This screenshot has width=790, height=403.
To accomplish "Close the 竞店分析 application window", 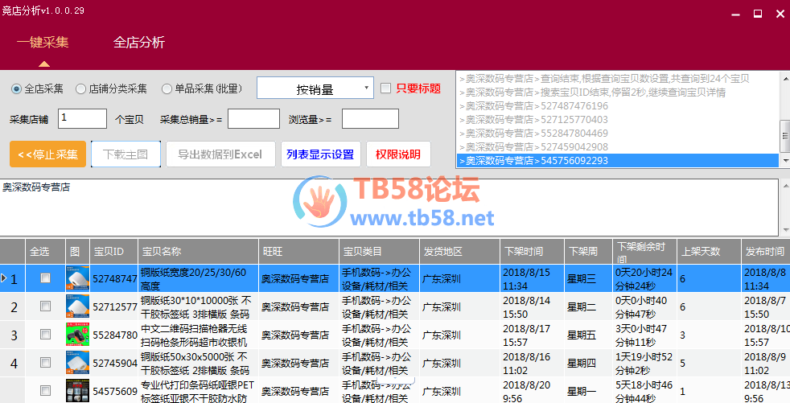I will (778, 14).
